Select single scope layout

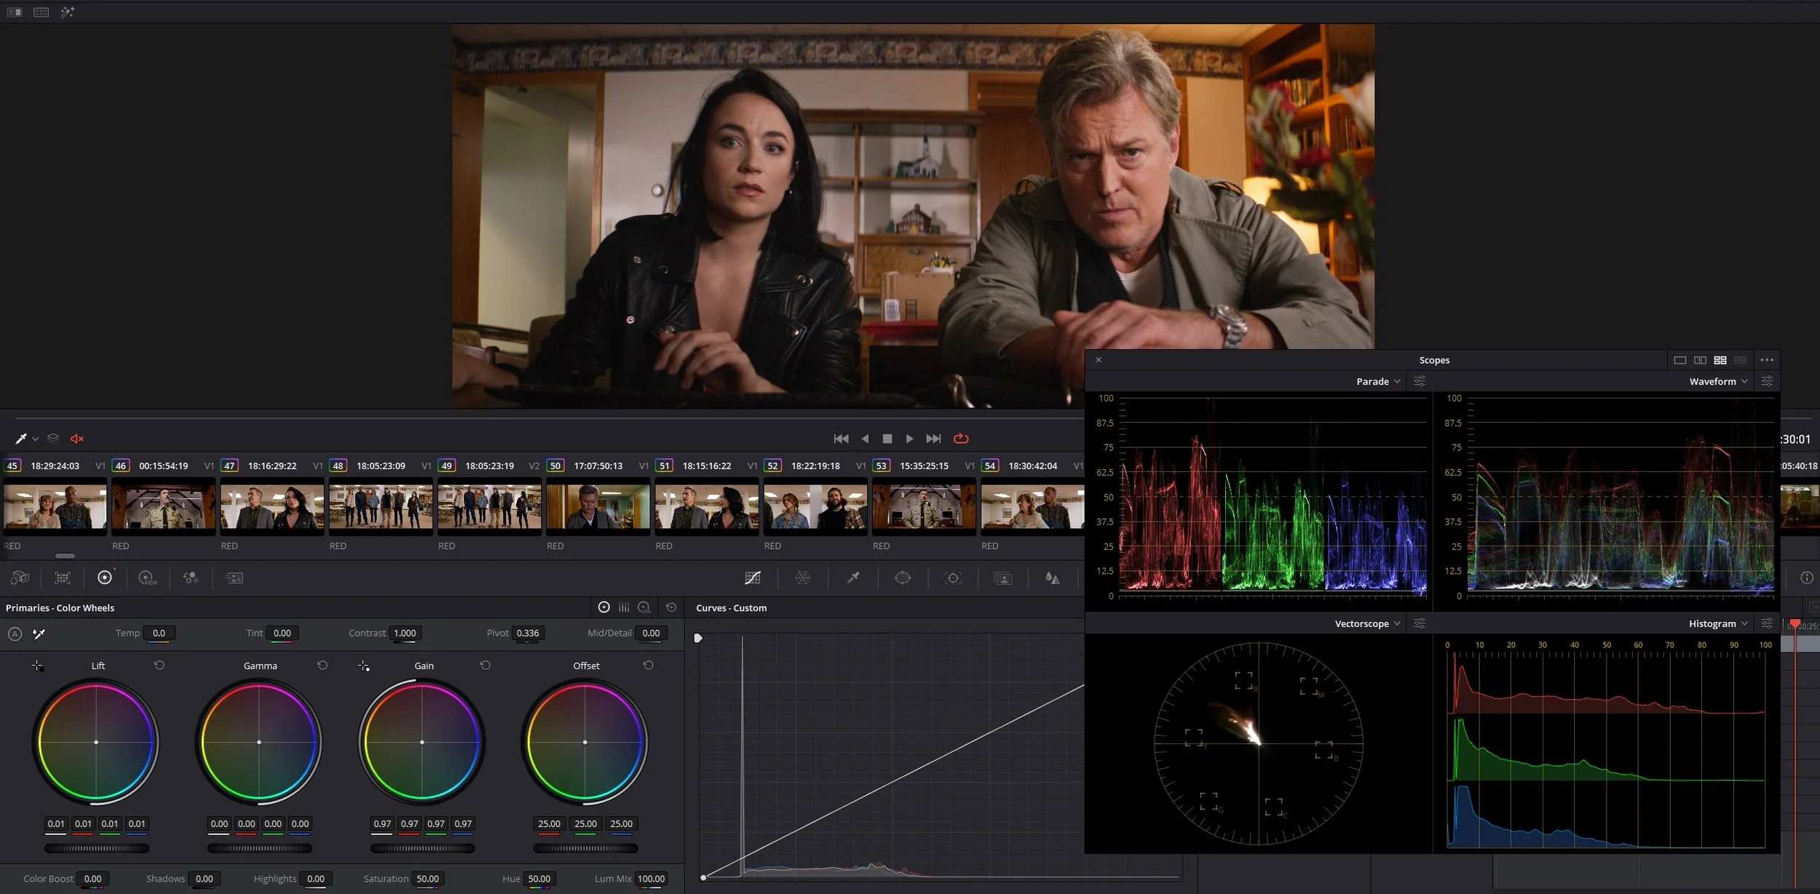coord(1680,360)
